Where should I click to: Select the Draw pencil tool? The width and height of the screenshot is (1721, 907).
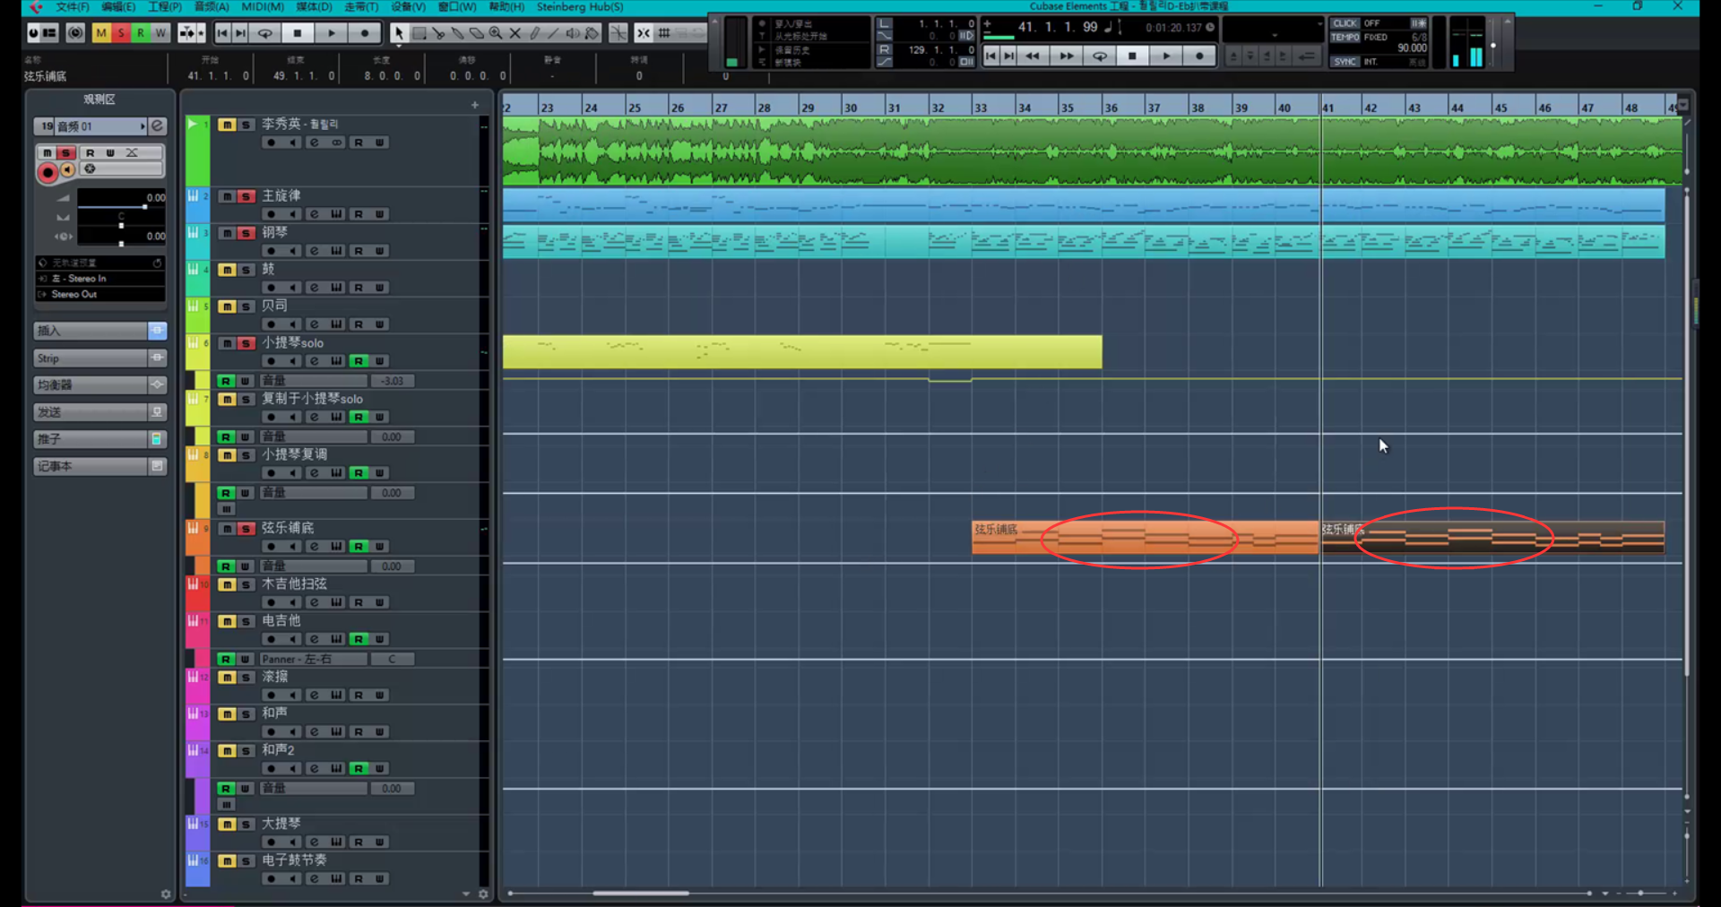[x=534, y=33]
